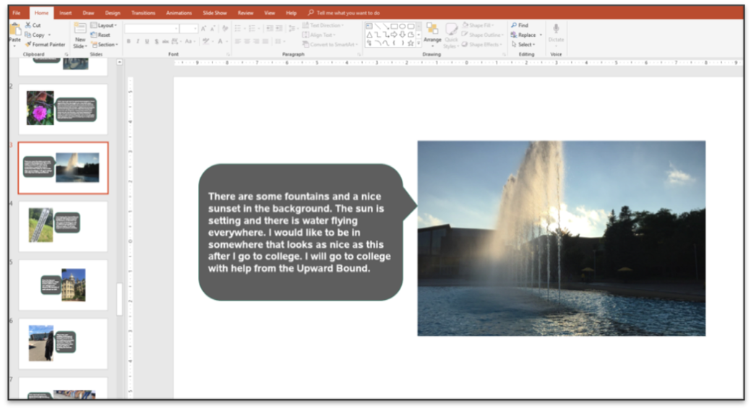Open the Design tab
This screenshot has width=751, height=409.
click(x=113, y=13)
